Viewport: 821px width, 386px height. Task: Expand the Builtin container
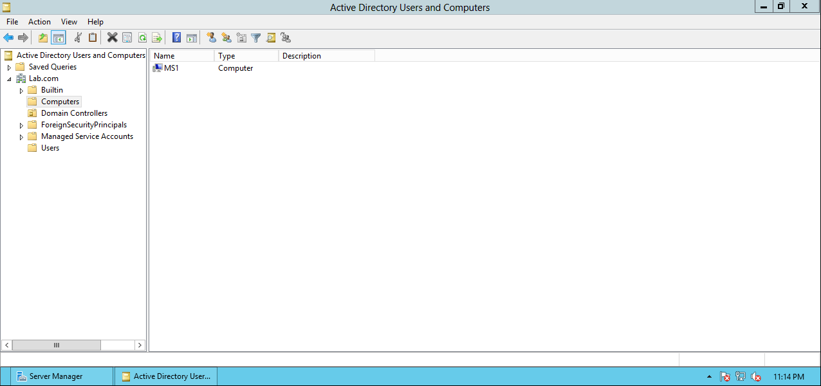pyautogui.click(x=21, y=91)
